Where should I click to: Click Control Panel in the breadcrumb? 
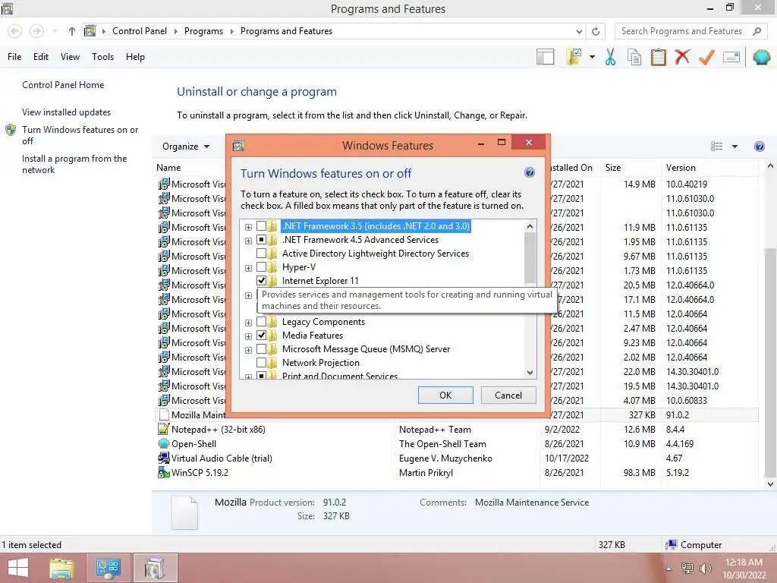140,31
